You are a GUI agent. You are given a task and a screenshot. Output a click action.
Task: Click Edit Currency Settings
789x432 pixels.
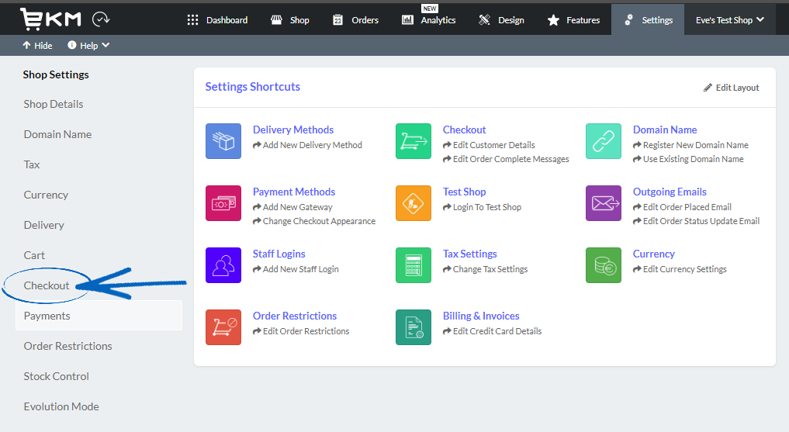[680, 269]
